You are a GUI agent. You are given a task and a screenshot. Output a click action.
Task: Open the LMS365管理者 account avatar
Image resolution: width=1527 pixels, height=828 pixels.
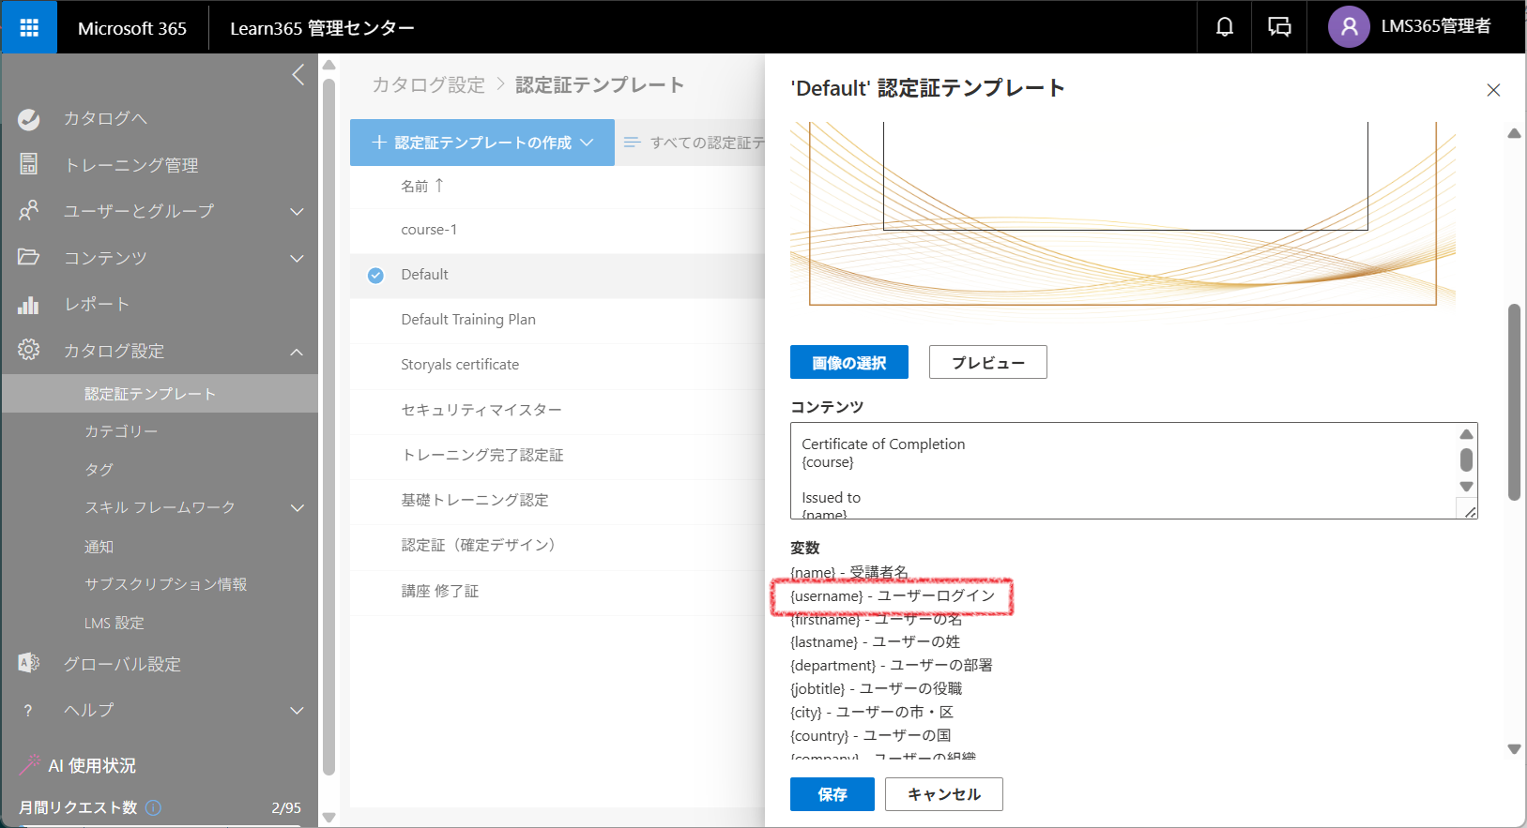[x=1349, y=27]
